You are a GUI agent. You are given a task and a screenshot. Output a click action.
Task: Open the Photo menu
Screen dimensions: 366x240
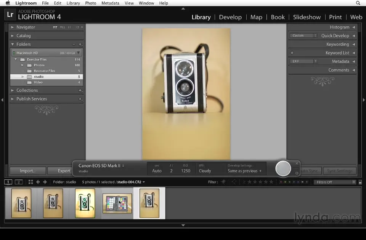(91, 3)
